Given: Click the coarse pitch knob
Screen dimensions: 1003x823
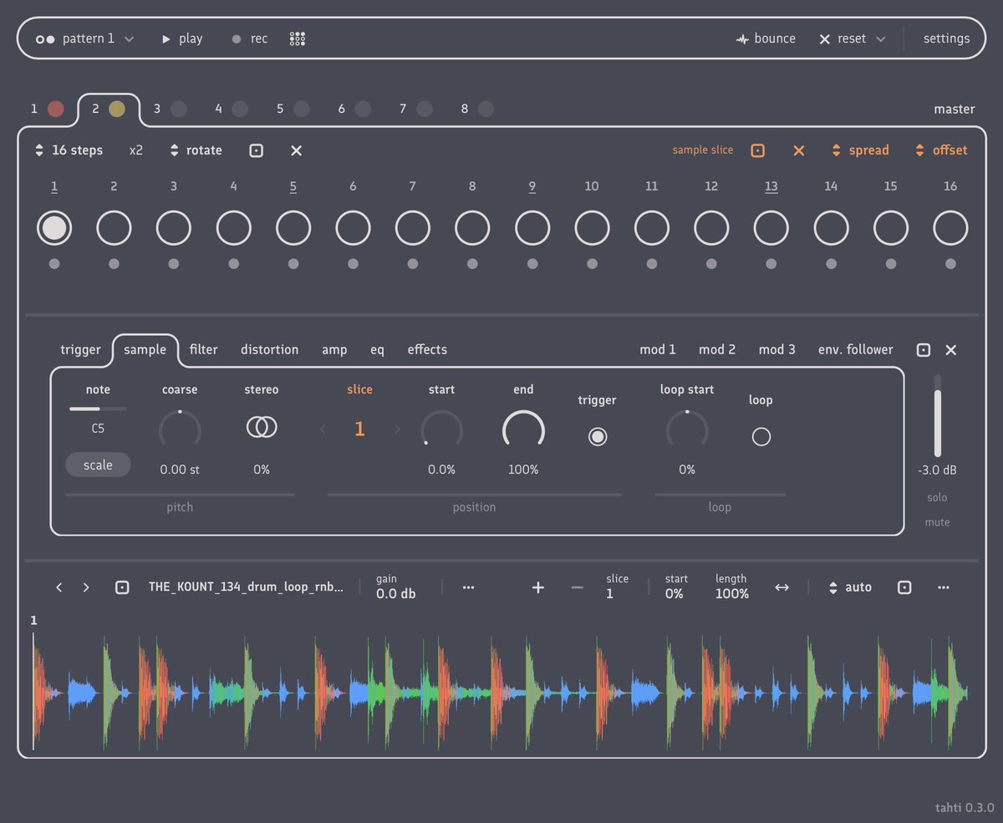Looking at the screenshot, I should 179,429.
